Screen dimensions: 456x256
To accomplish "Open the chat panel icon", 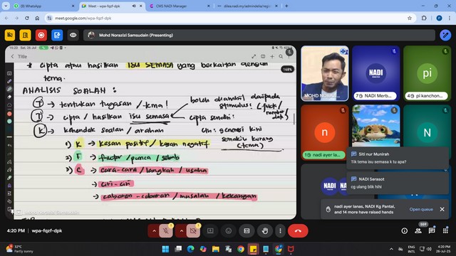I will click(x=432, y=230).
